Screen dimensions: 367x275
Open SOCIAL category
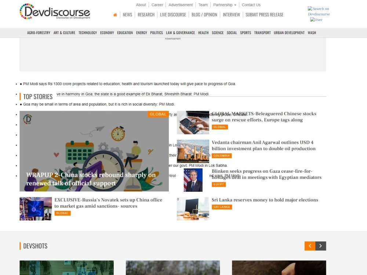[232, 33]
